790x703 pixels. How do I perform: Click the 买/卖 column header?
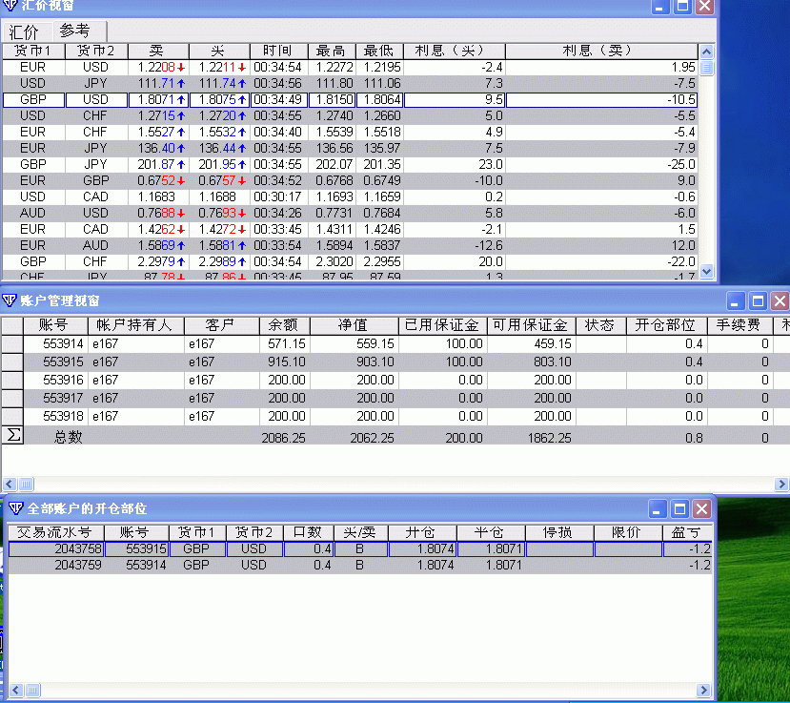click(361, 532)
